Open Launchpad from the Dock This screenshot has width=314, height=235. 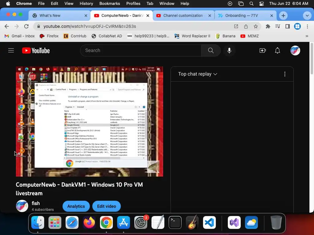(55, 222)
